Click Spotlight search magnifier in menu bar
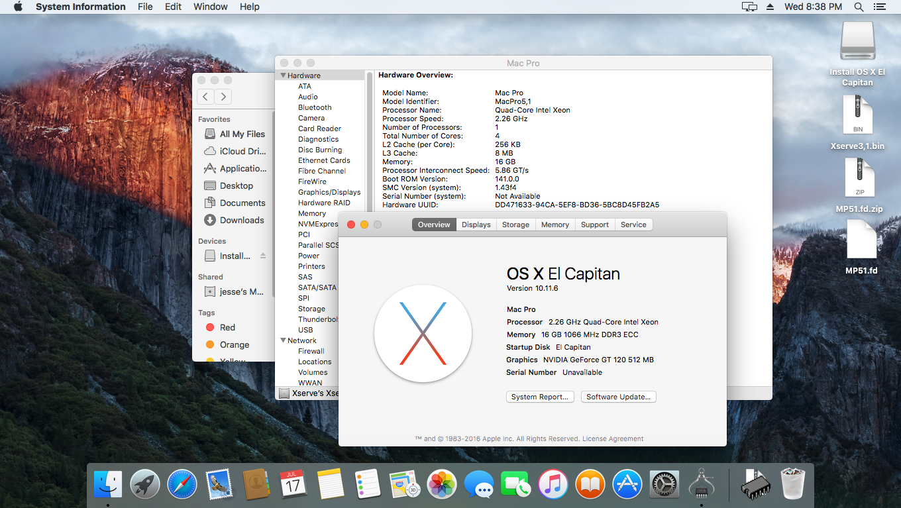 tap(859, 7)
